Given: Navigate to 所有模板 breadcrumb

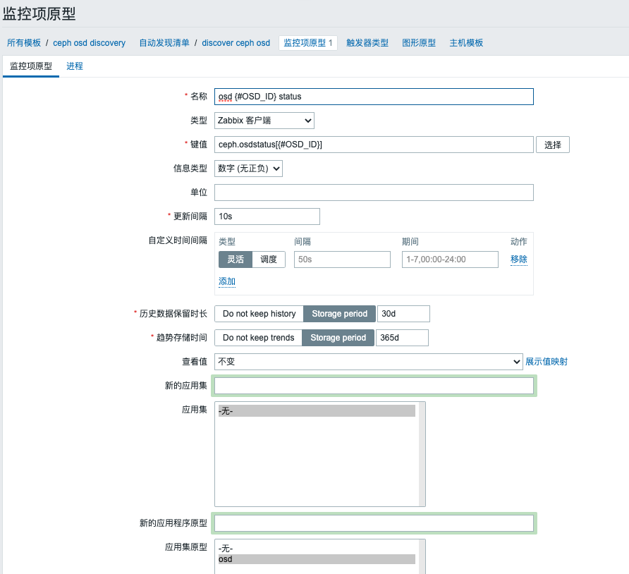Looking at the screenshot, I should (23, 42).
